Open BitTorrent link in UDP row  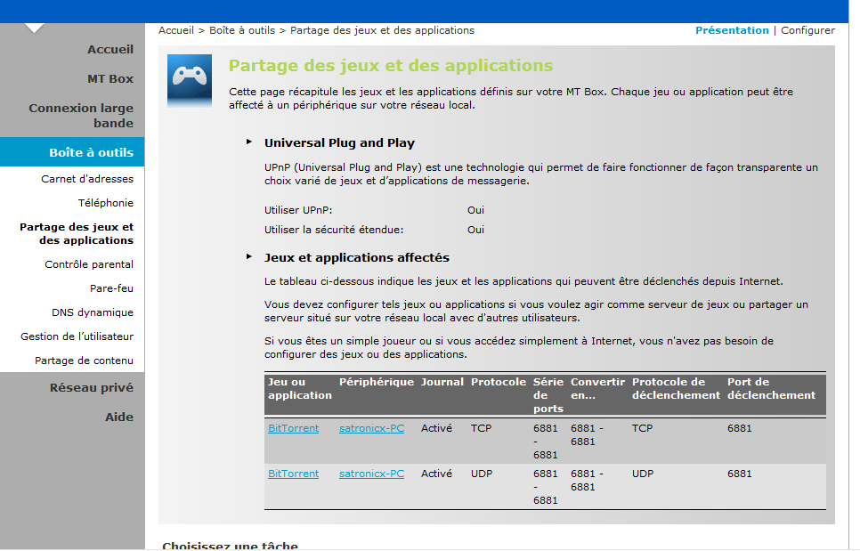point(293,474)
